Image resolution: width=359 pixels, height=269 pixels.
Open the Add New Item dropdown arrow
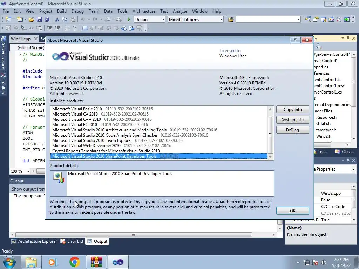click(25, 20)
